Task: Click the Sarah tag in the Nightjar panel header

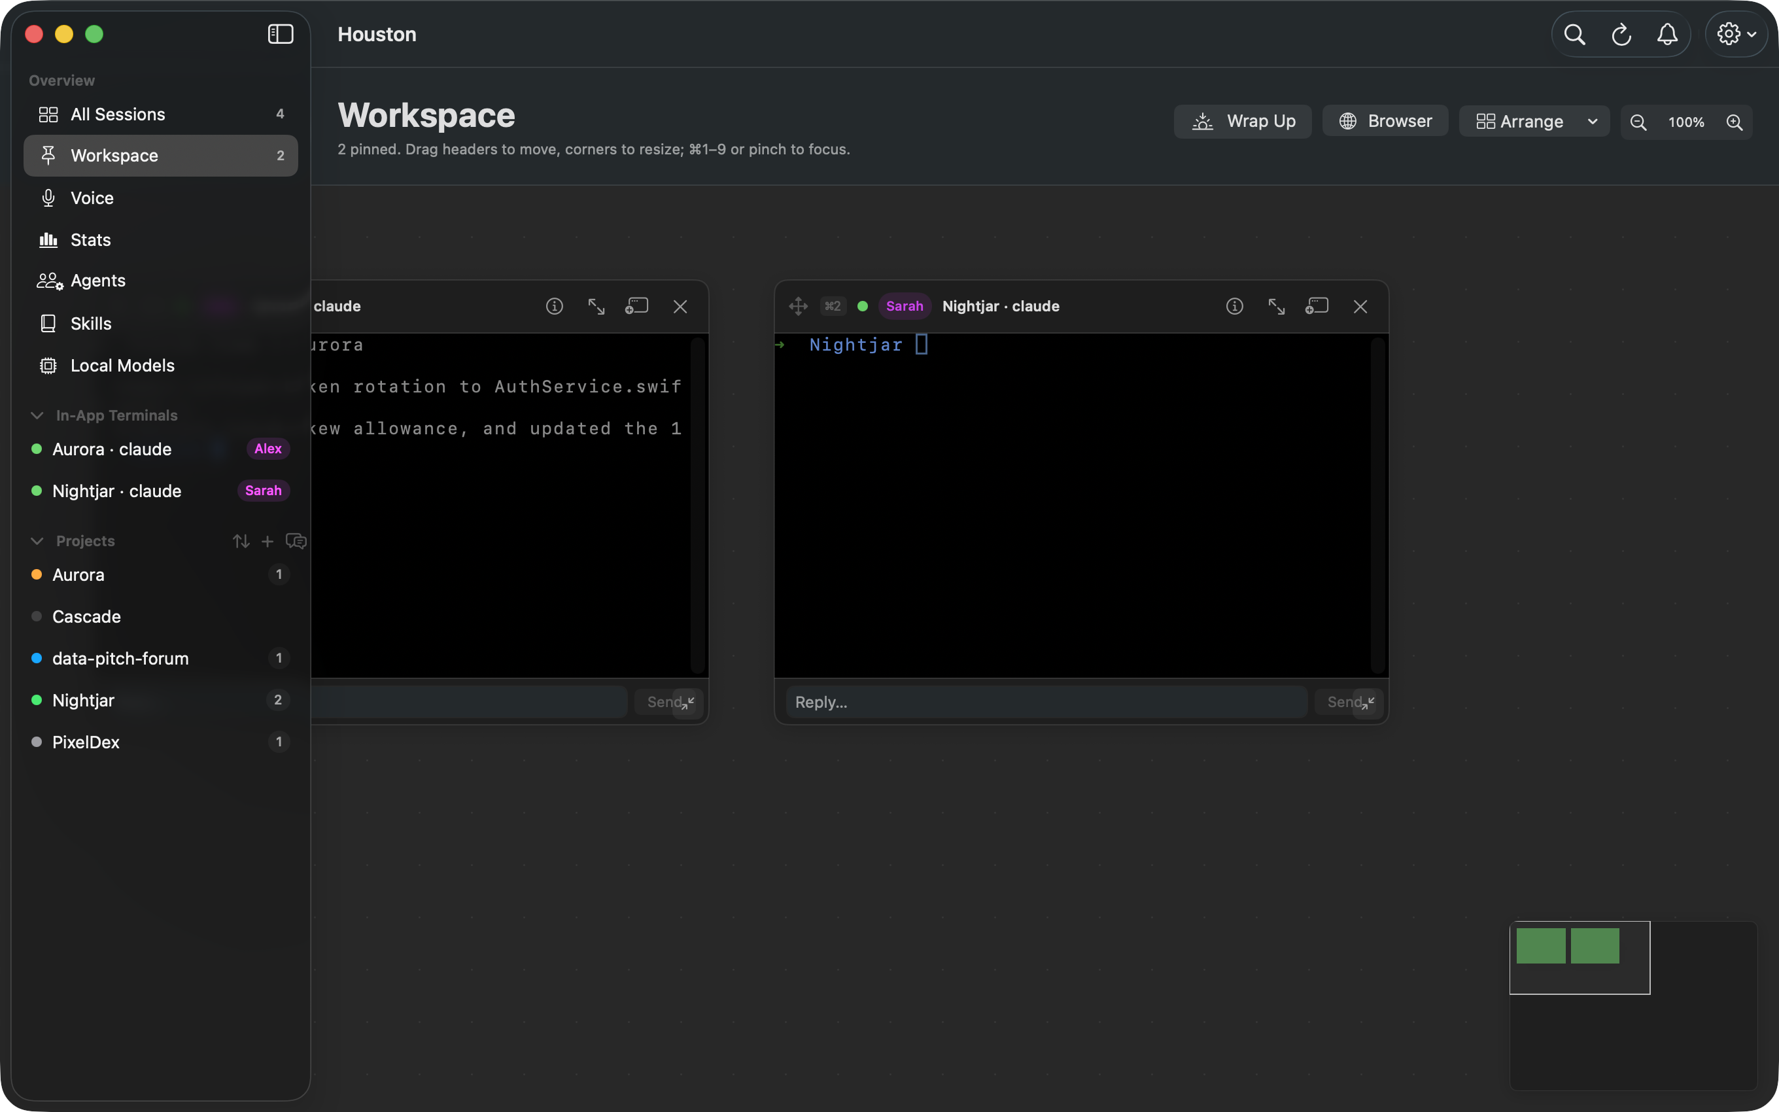Action: pos(904,306)
